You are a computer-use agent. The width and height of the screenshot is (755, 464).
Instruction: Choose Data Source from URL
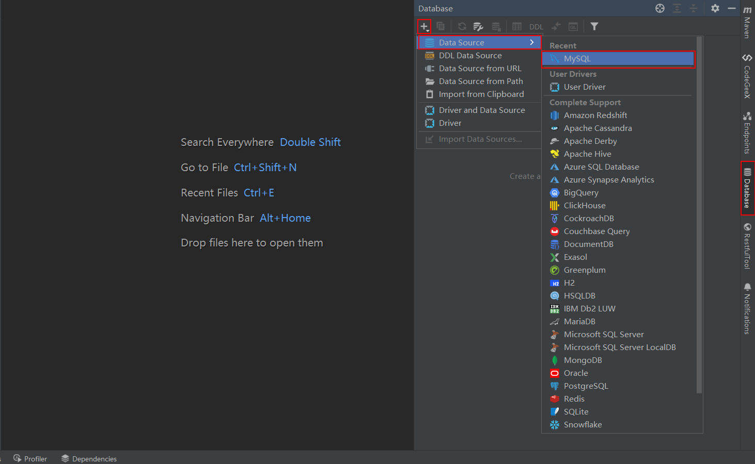[479, 68]
